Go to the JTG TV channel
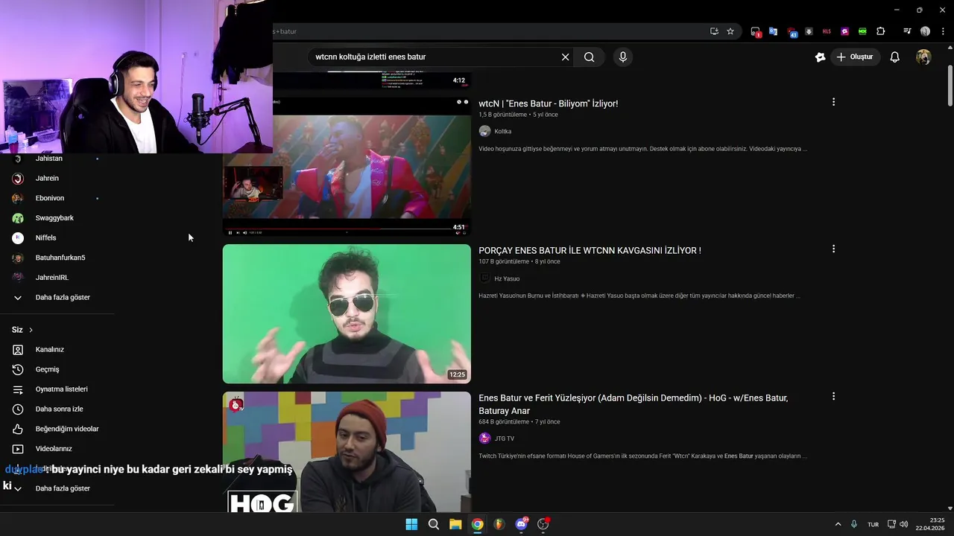954x536 pixels. point(505,438)
